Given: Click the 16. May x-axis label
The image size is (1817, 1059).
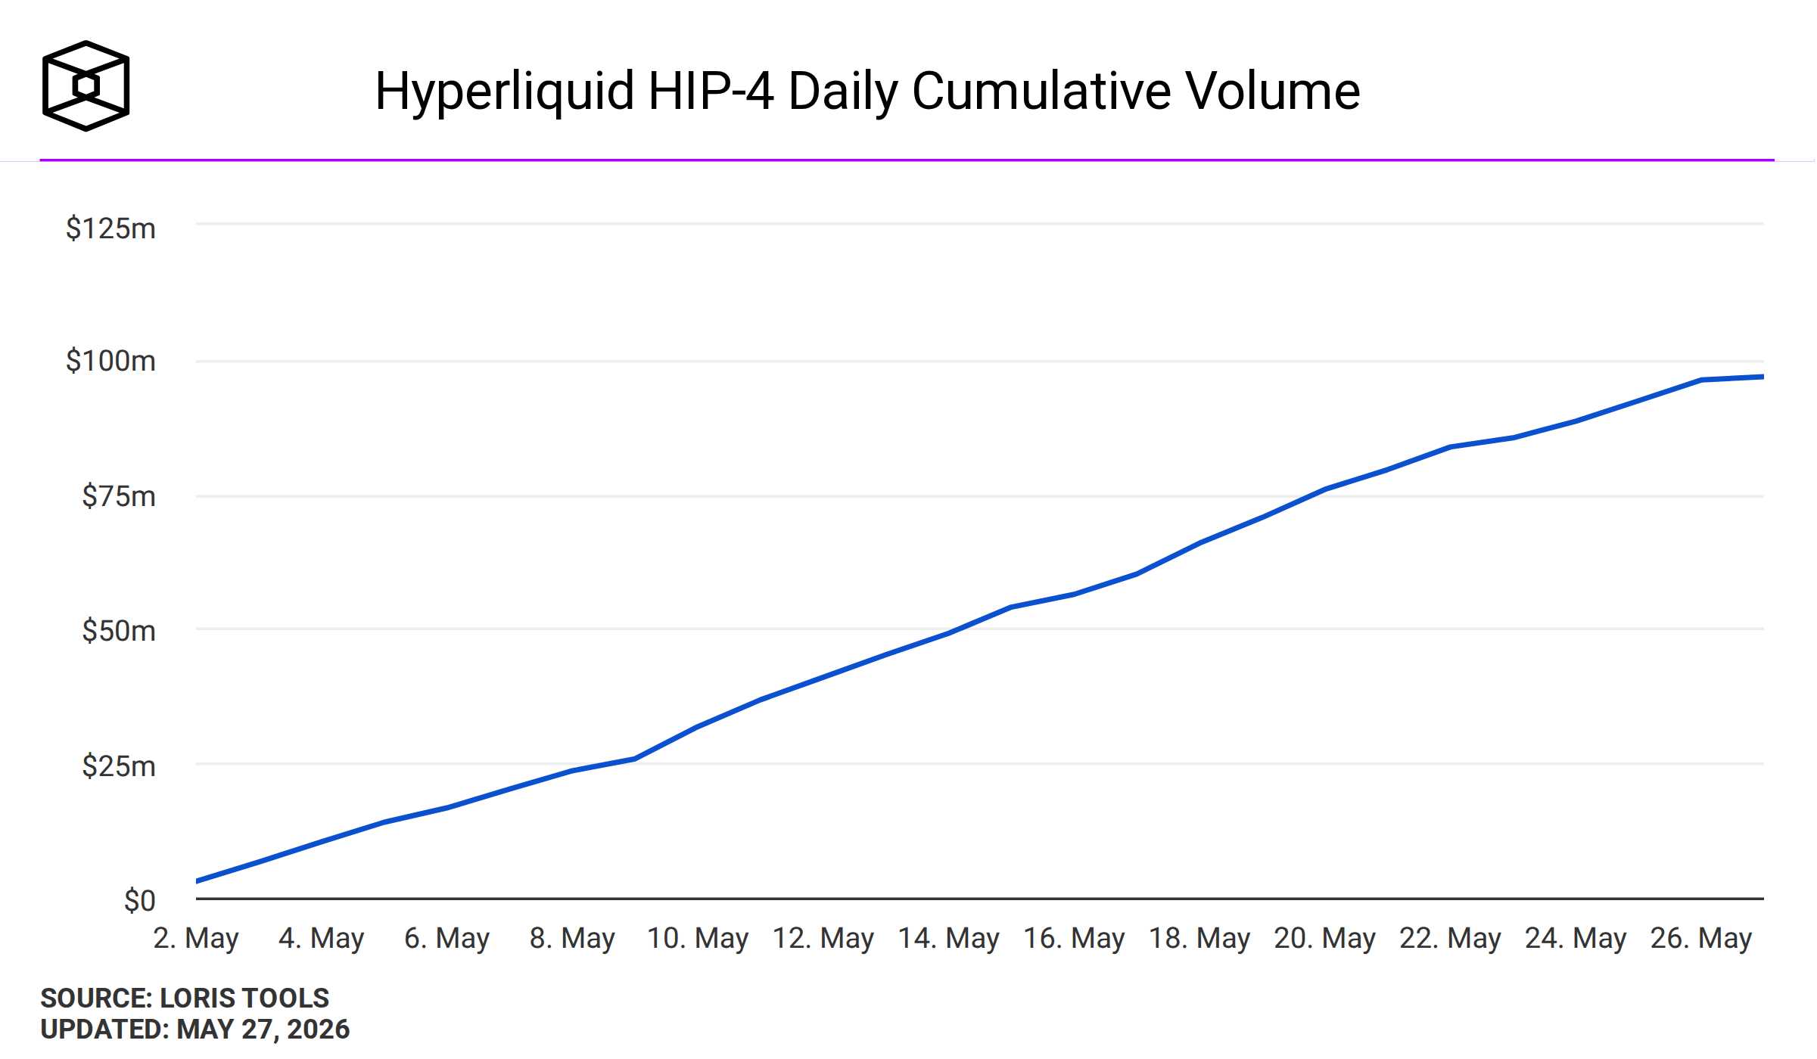Looking at the screenshot, I should 1075,939.
